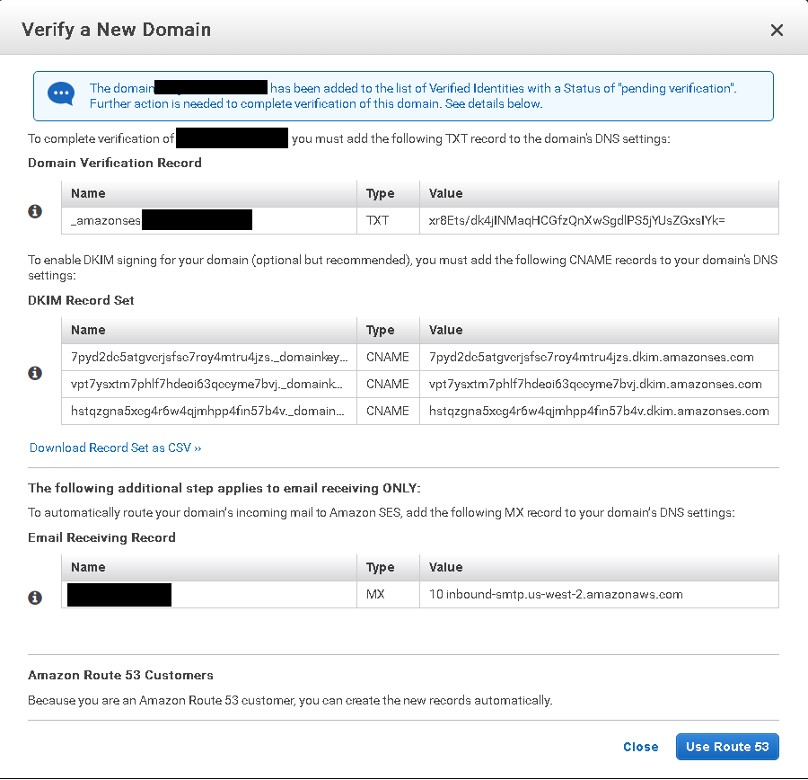This screenshot has width=808, height=780.
Task: Select CNAME type in 7pyd2dc5 row
Action: tap(388, 357)
